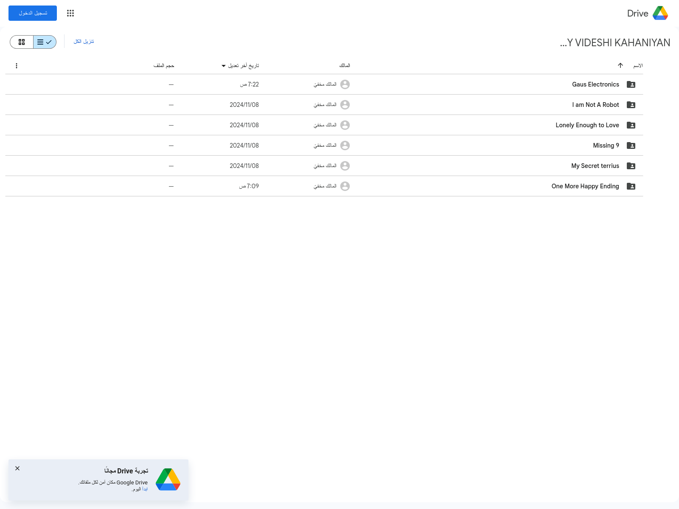Click the Gaus Electronics folder icon
Image resolution: width=679 pixels, height=509 pixels.
pos(631,84)
